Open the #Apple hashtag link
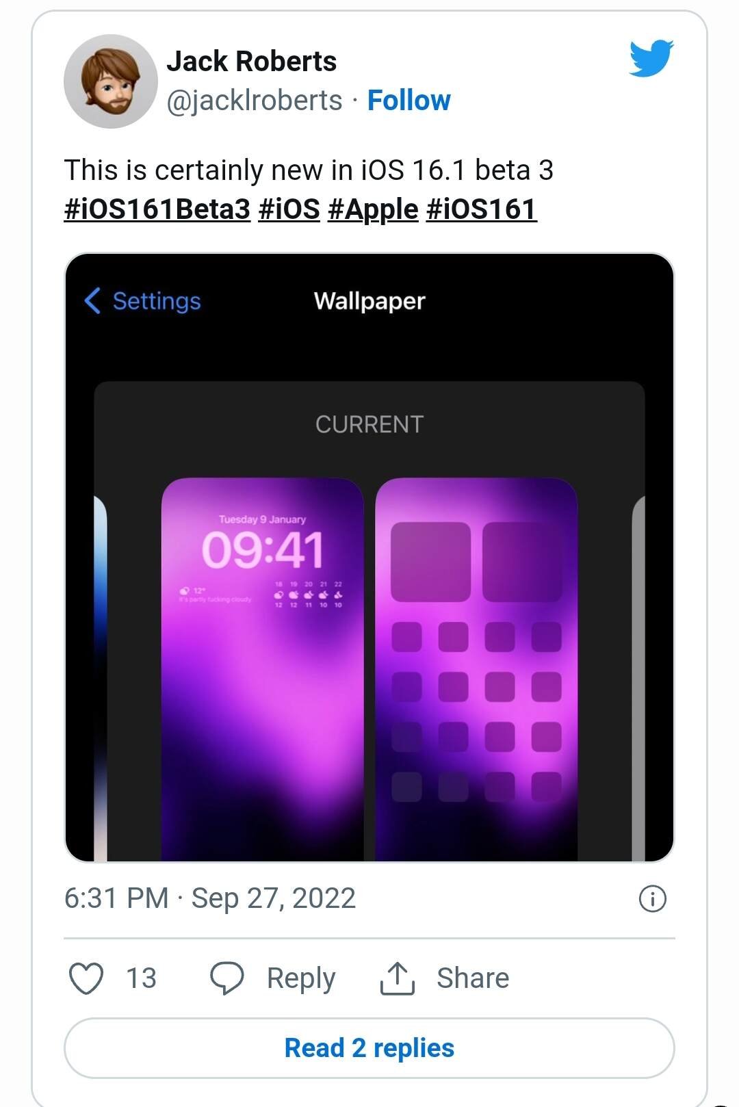 (373, 209)
